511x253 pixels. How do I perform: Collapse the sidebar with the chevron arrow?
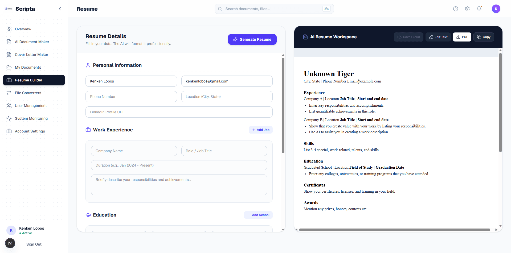click(60, 9)
